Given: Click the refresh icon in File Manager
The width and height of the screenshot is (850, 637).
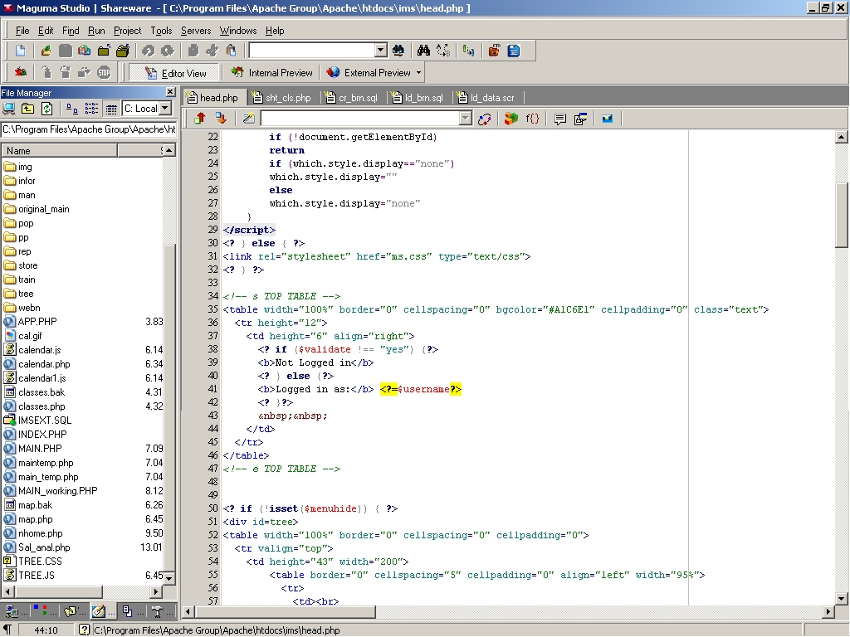Looking at the screenshot, I should 47,109.
